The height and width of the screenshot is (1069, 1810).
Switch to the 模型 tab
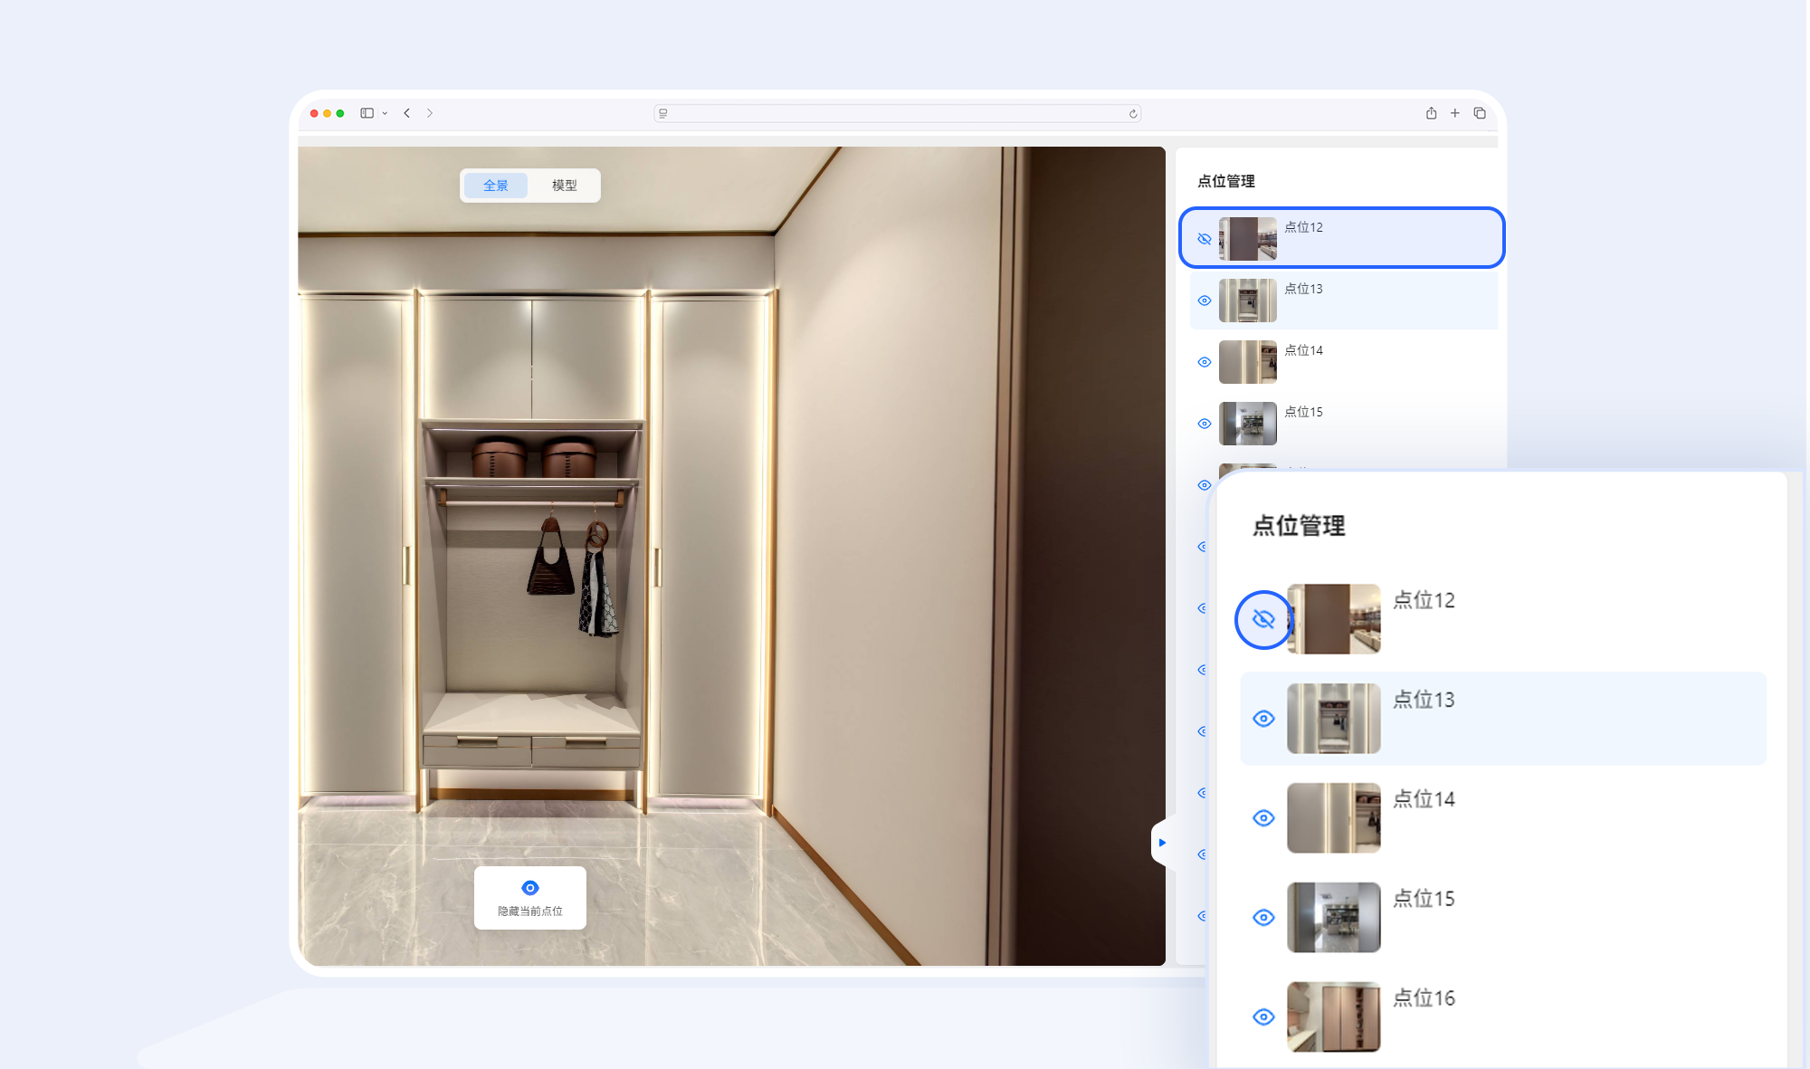tap(565, 186)
